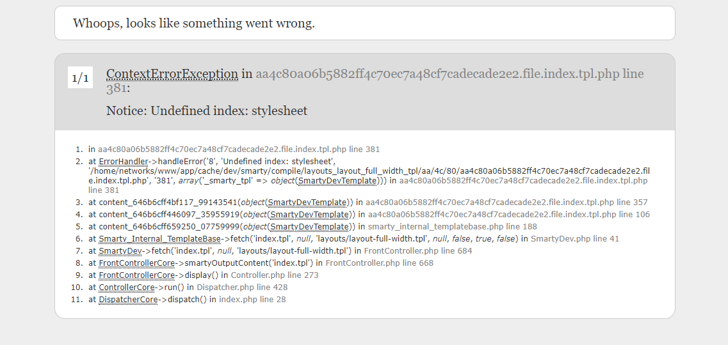Click SmartyDevTemplate in trace line 3

pos(307,203)
